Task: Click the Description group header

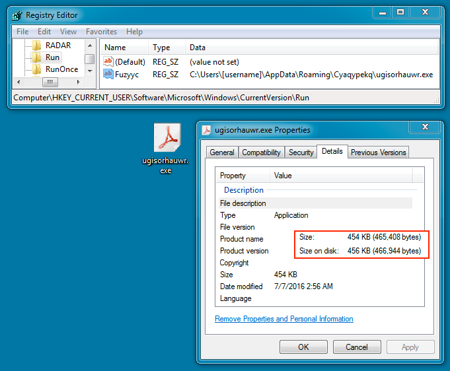Action: 244,190
